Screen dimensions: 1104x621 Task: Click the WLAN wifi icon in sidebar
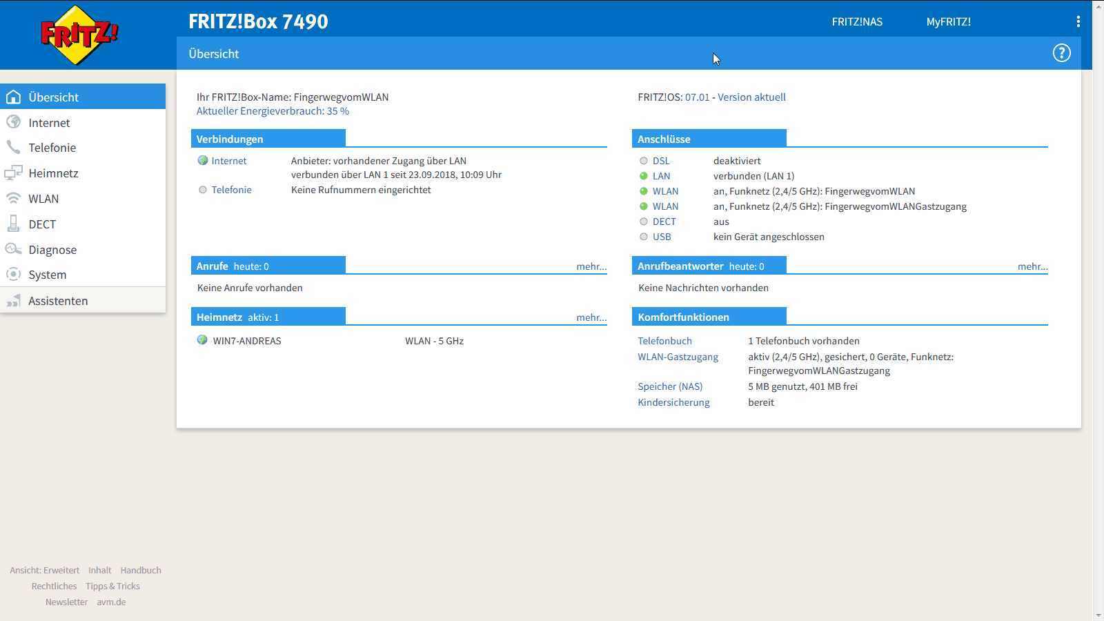coord(13,198)
